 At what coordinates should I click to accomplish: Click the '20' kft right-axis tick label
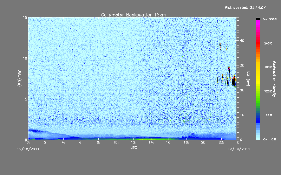(242, 90)
